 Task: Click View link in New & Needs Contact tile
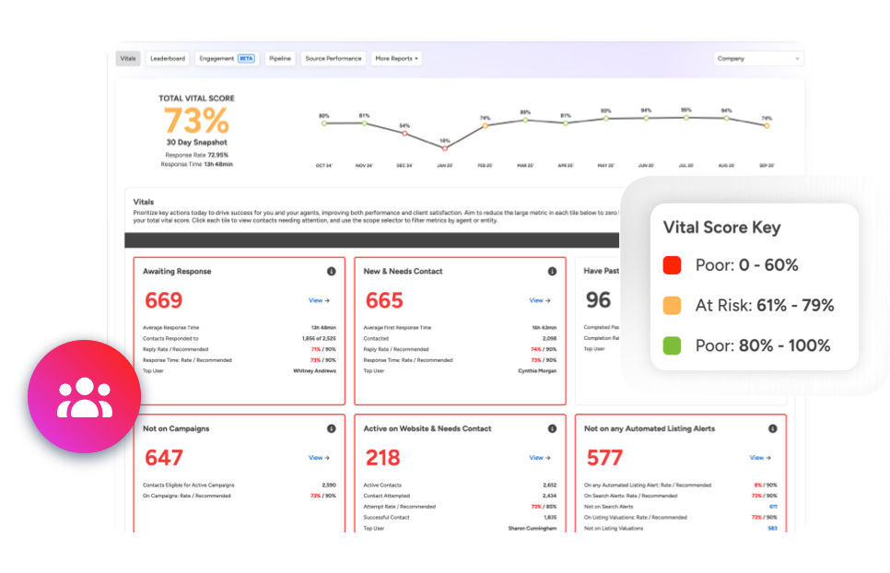coord(540,300)
